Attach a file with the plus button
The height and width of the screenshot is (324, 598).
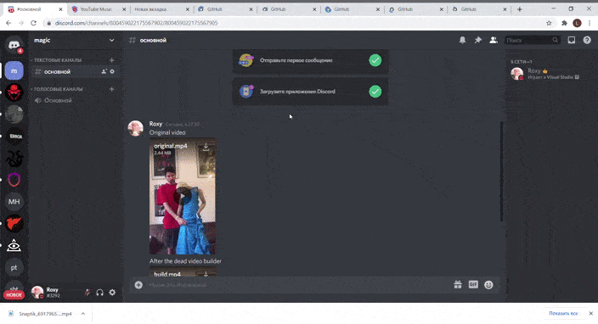(x=138, y=285)
